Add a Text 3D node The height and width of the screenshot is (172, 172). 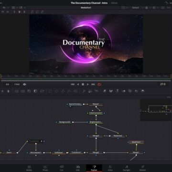pos(117,91)
